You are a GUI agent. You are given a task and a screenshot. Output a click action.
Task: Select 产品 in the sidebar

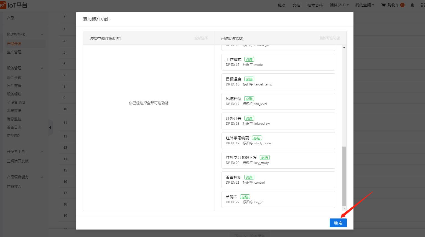click(11, 18)
